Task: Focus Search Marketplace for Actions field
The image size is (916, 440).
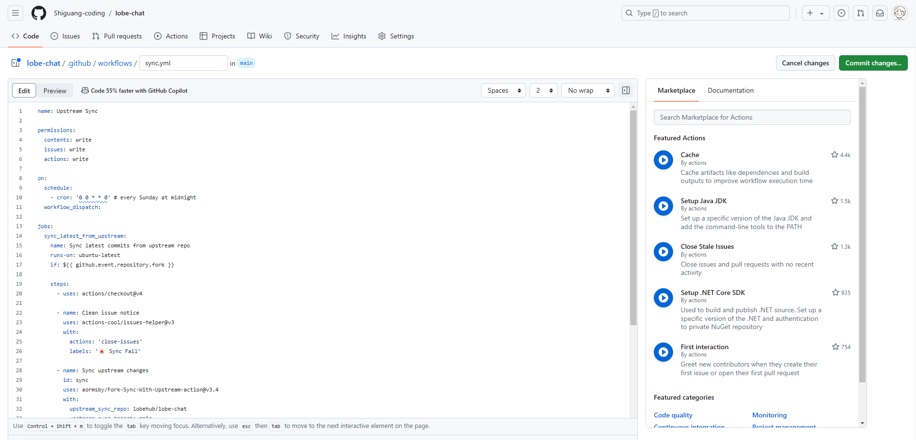Action: [x=752, y=117]
